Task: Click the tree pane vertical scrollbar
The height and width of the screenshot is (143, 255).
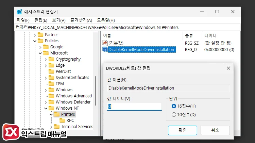Action: point(96,91)
